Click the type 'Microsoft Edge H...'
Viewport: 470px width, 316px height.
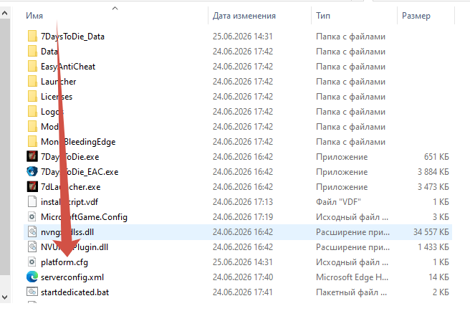[x=352, y=277]
